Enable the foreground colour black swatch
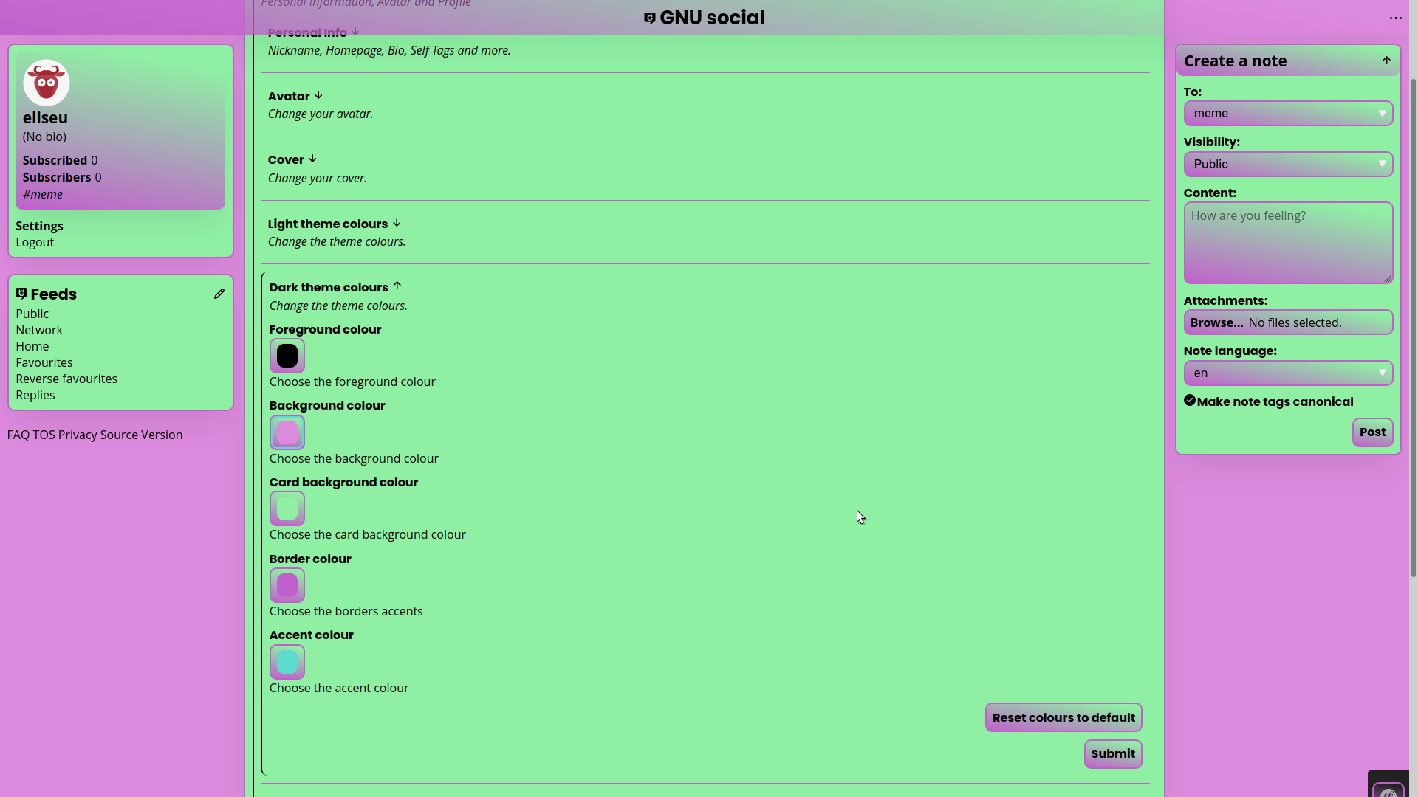 tap(287, 354)
